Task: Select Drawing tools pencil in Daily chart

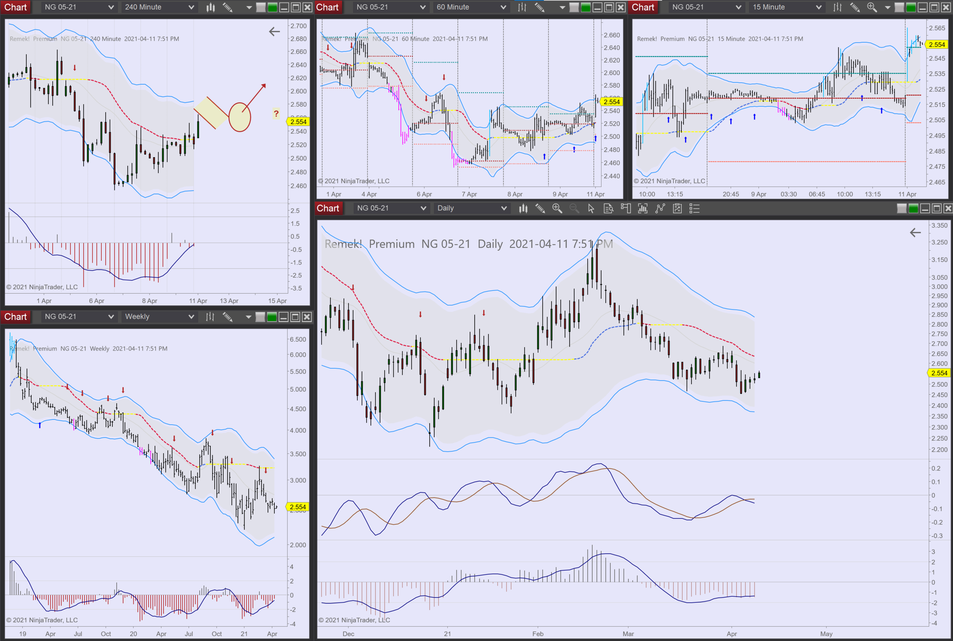Action: point(540,209)
